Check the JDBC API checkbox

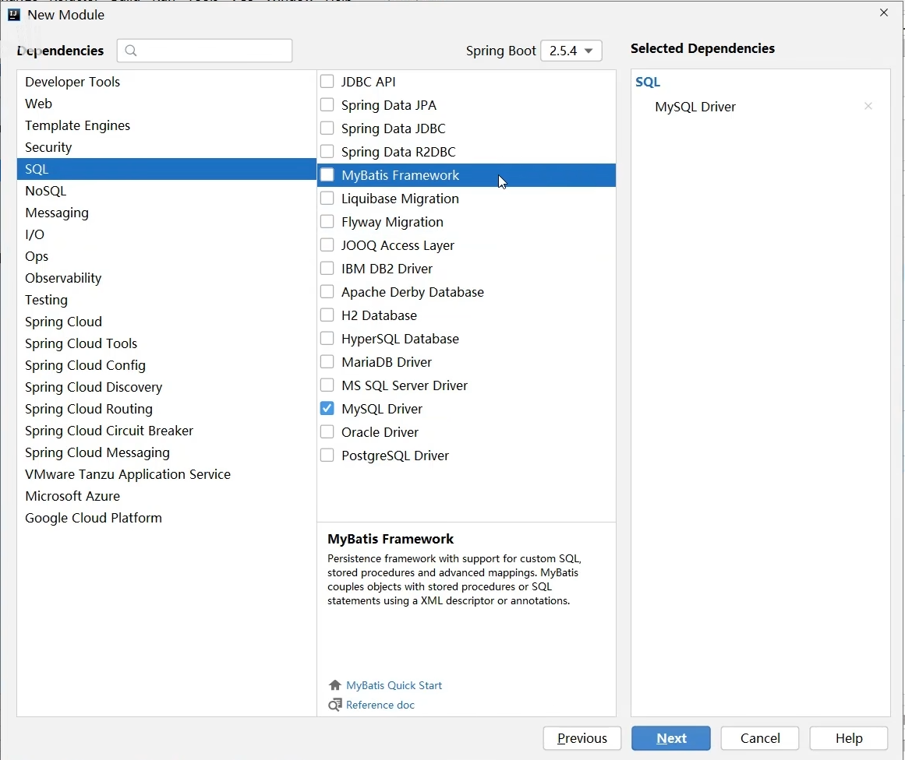327,81
